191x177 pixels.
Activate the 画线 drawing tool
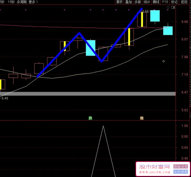tap(156, 2)
